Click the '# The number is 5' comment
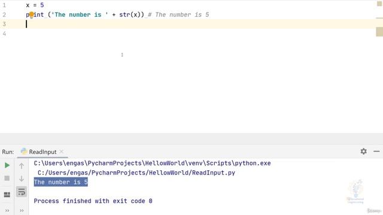Screen dimensions: 383x215 178,14
